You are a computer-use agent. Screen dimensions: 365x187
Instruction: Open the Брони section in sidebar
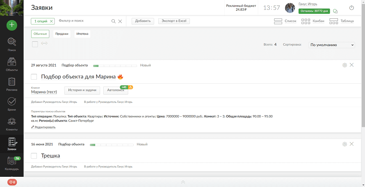pos(11,104)
